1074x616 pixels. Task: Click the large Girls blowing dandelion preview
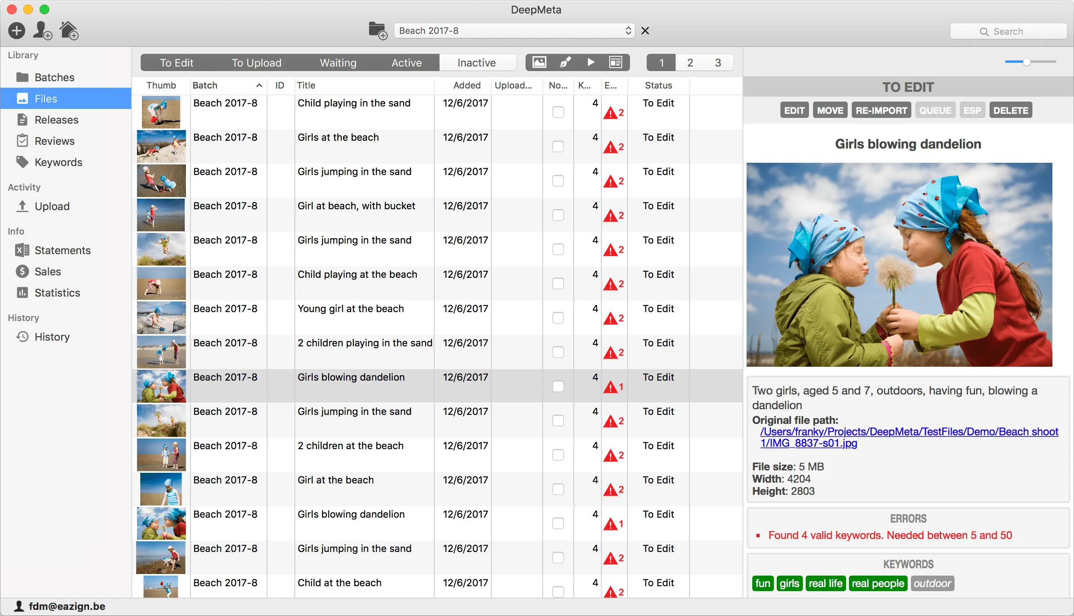899,264
